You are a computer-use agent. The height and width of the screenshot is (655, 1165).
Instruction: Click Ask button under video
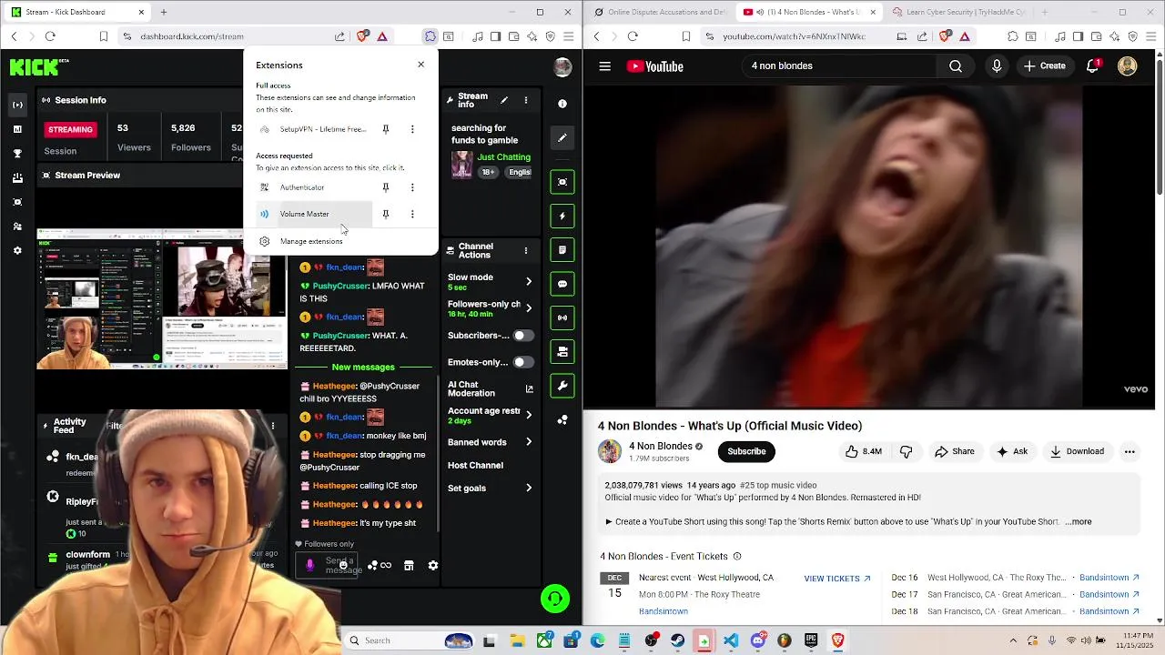(1012, 451)
